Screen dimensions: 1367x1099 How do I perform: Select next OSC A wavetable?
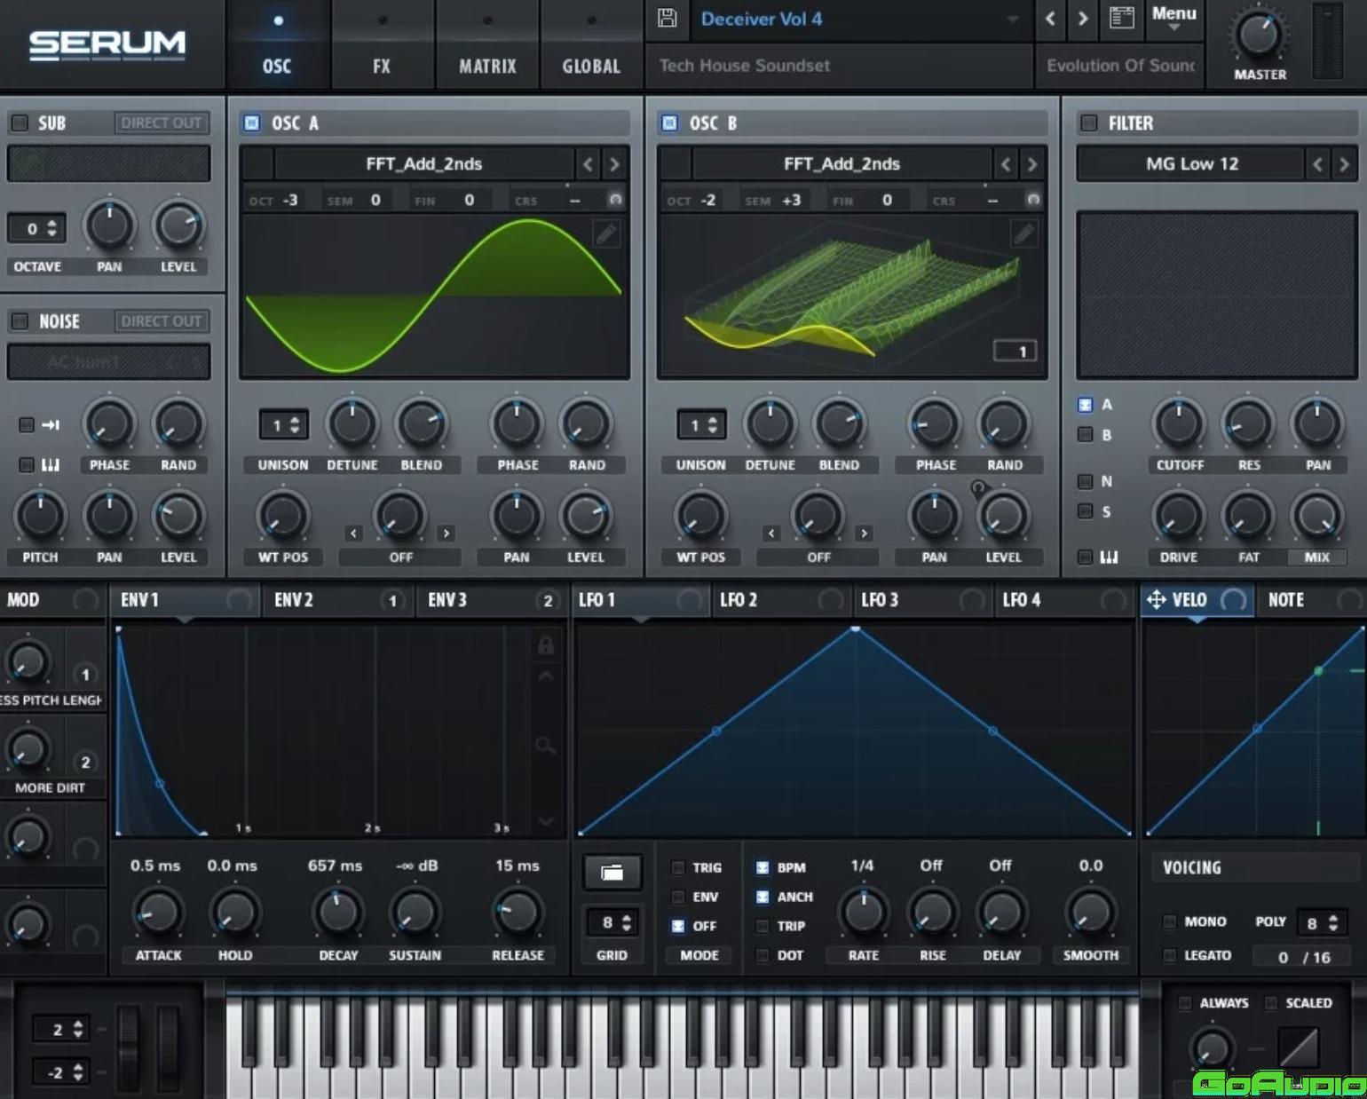[614, 164]
